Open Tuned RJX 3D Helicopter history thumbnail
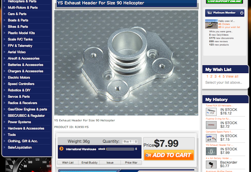This screenshot has height=172, width=251. 211,111
